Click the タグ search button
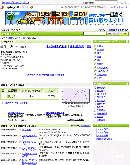 (123, 34)
